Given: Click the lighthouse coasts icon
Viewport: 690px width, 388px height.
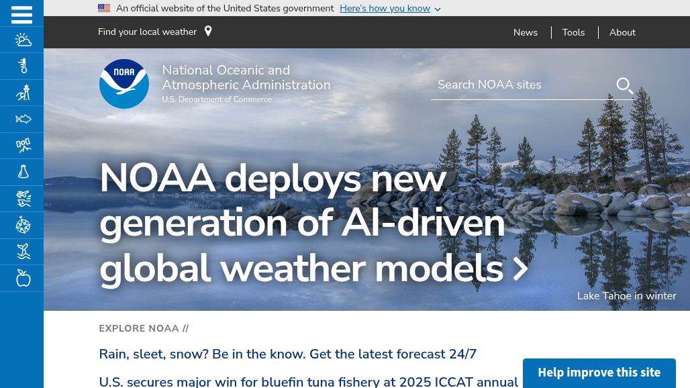Looking at the screenshot, I should (x=22, y=92).
